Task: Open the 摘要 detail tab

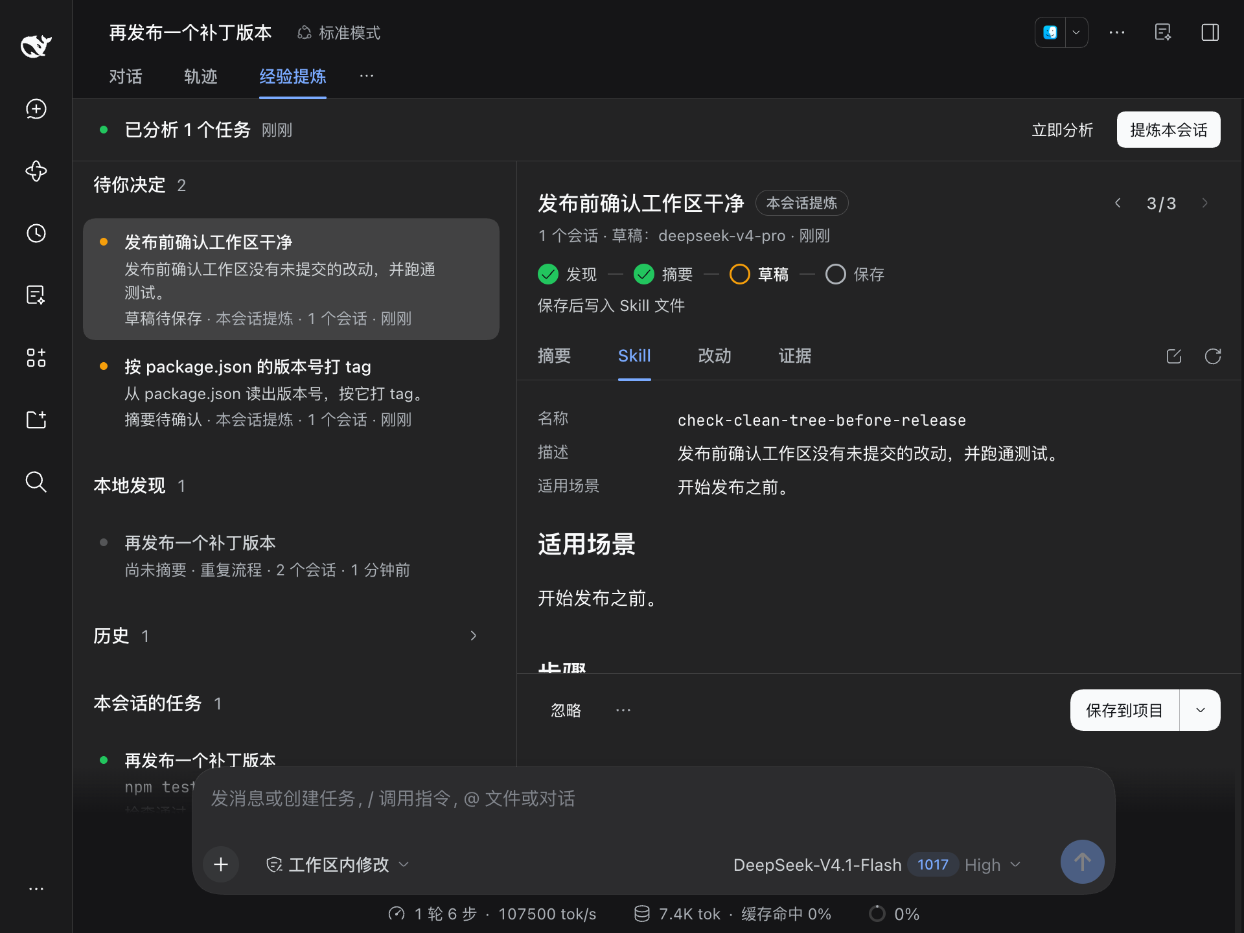Action: click(555, 356)
